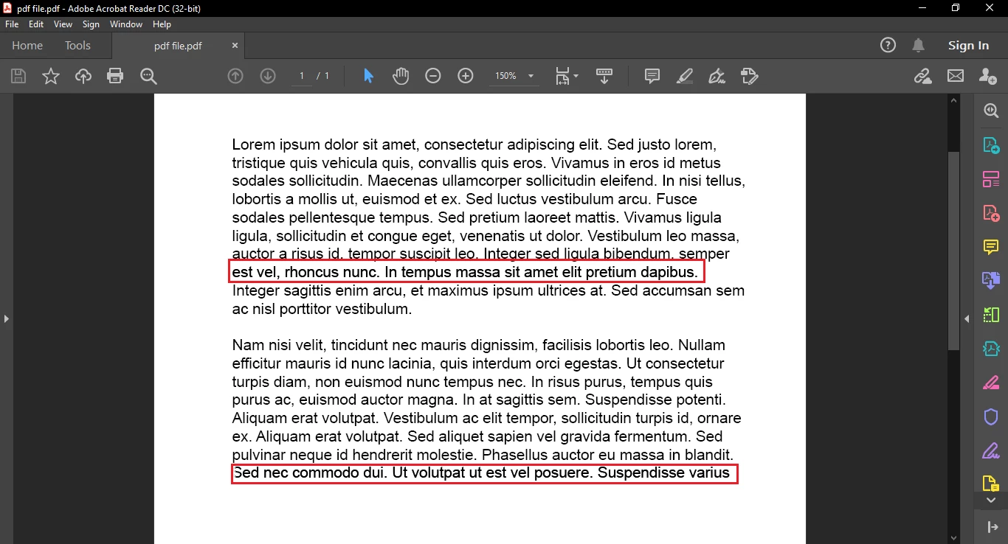This screenshot has height=544, width=1008.
Task: Go to previous page arrow
Action: point(235,76)
